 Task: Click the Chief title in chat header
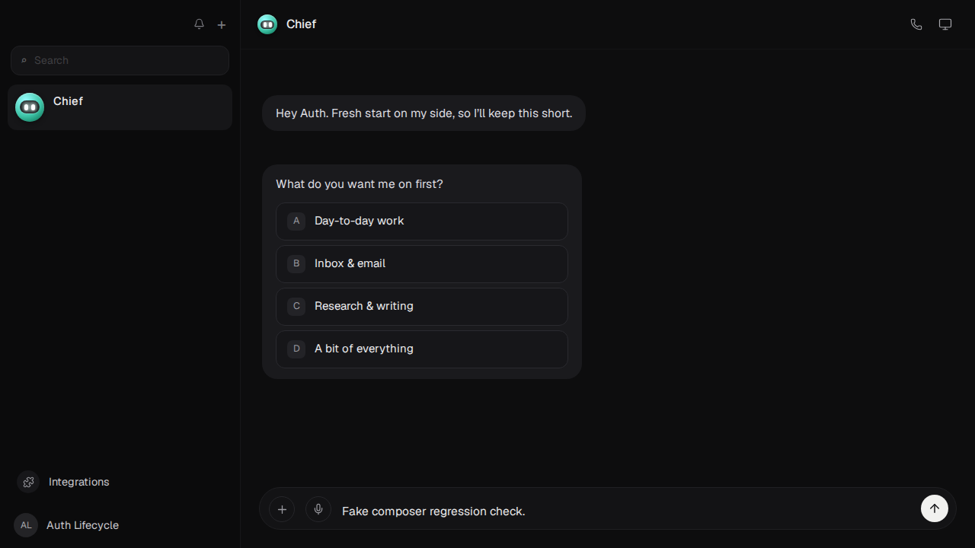tap(301, 24)
